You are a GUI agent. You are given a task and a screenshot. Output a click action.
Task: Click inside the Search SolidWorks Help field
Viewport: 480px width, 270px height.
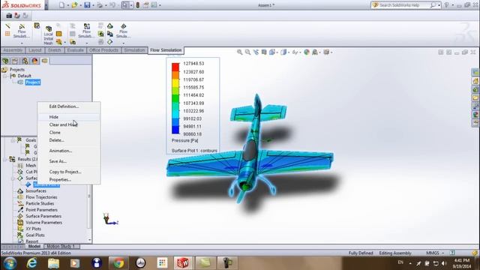[405, 5]
